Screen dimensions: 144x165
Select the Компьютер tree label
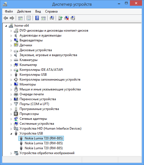point(28,65)
